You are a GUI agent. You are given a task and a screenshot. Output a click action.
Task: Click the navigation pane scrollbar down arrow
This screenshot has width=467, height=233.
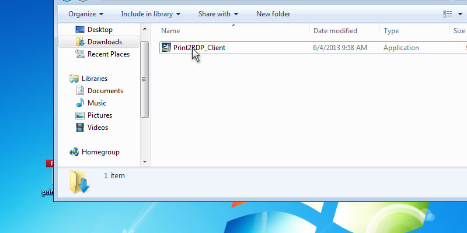pyautogui.click(x=145, y=161)
